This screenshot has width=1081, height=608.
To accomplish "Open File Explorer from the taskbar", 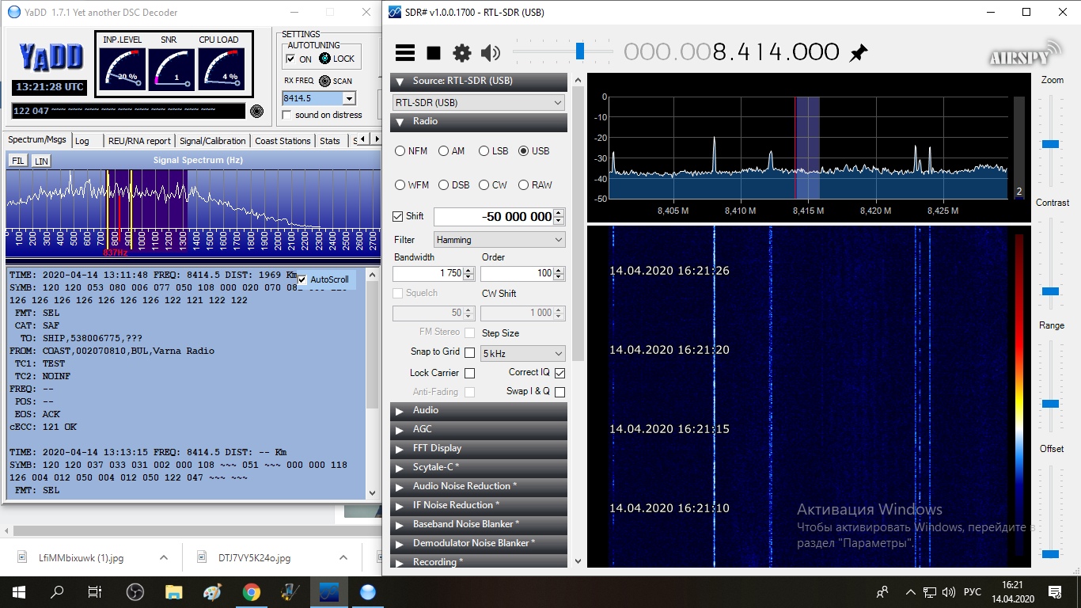I will (x=173, y=592).
